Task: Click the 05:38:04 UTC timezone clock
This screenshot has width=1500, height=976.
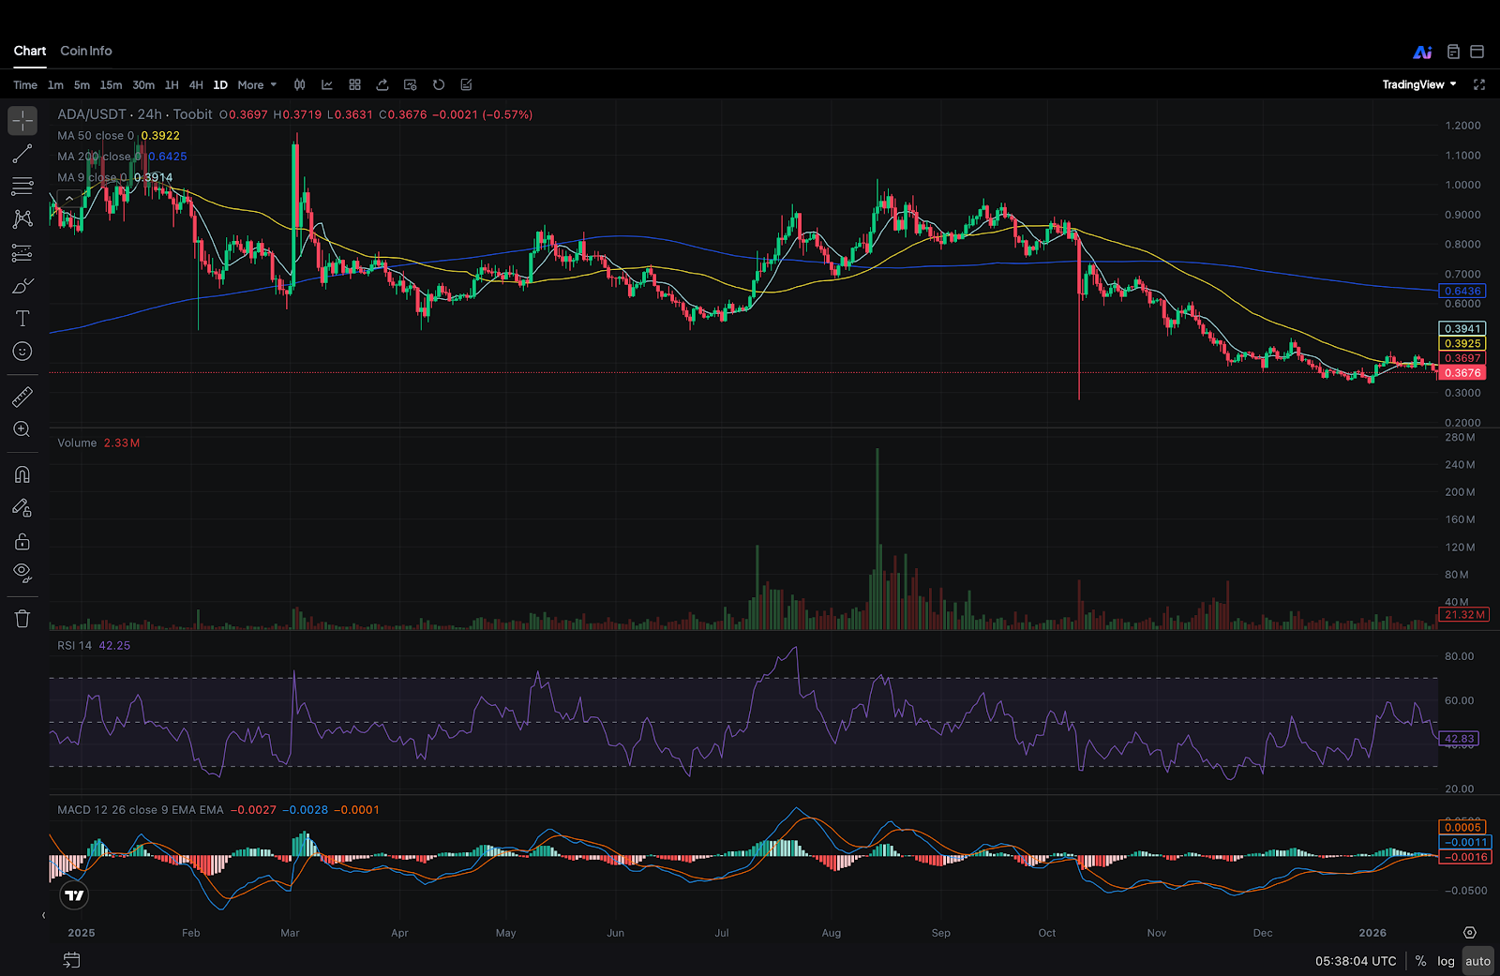Action: (1356, 961)
